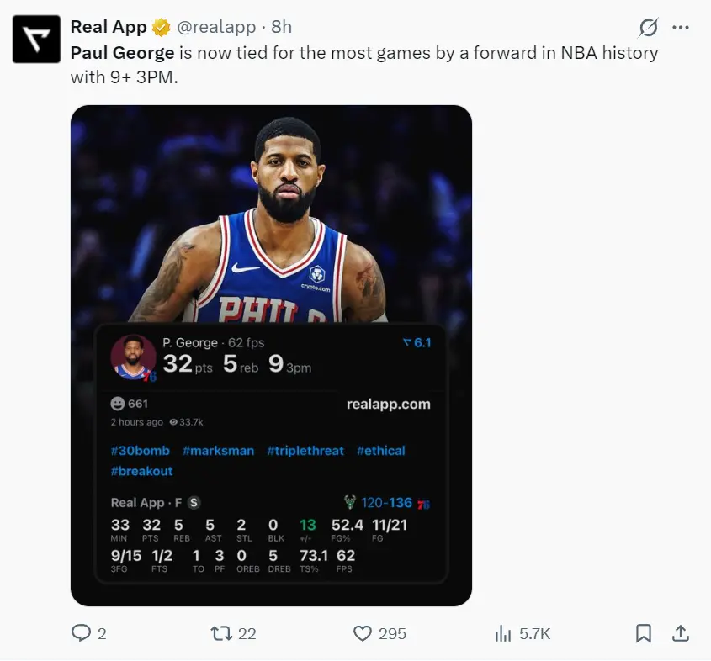Click the reply speech bubble icon

(x=82, y=633)
